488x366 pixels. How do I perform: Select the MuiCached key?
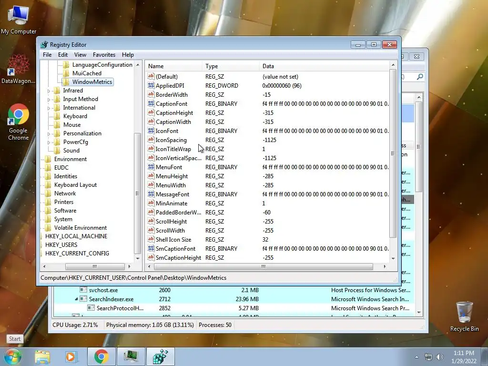click(x=87, y=73)
